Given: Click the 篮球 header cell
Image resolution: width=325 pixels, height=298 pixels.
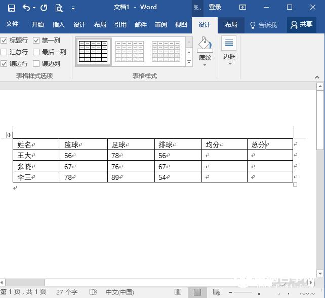Looking at the screenshot, I should tap(84, 144).
